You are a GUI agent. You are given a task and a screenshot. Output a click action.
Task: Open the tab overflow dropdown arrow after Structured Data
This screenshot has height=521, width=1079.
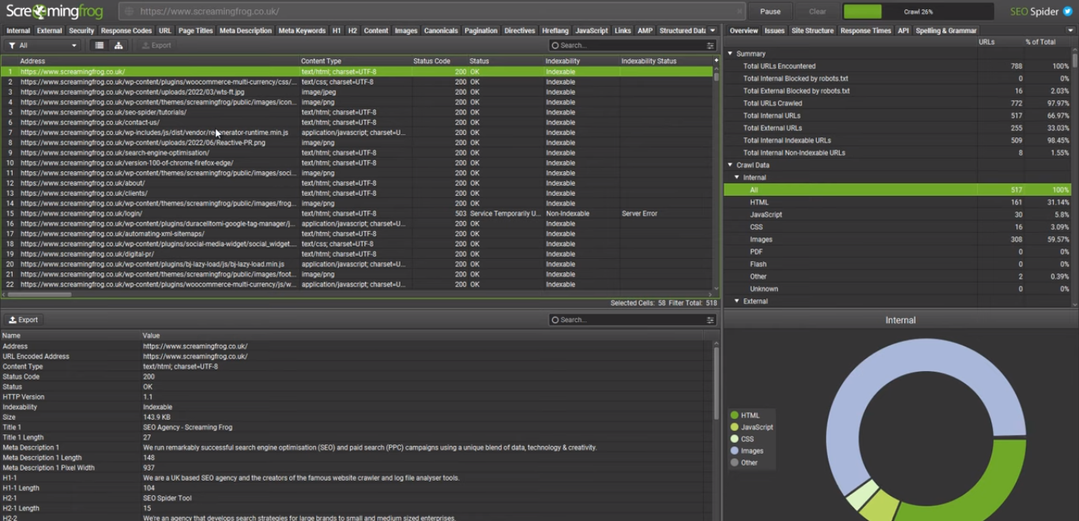pos(713,31)
